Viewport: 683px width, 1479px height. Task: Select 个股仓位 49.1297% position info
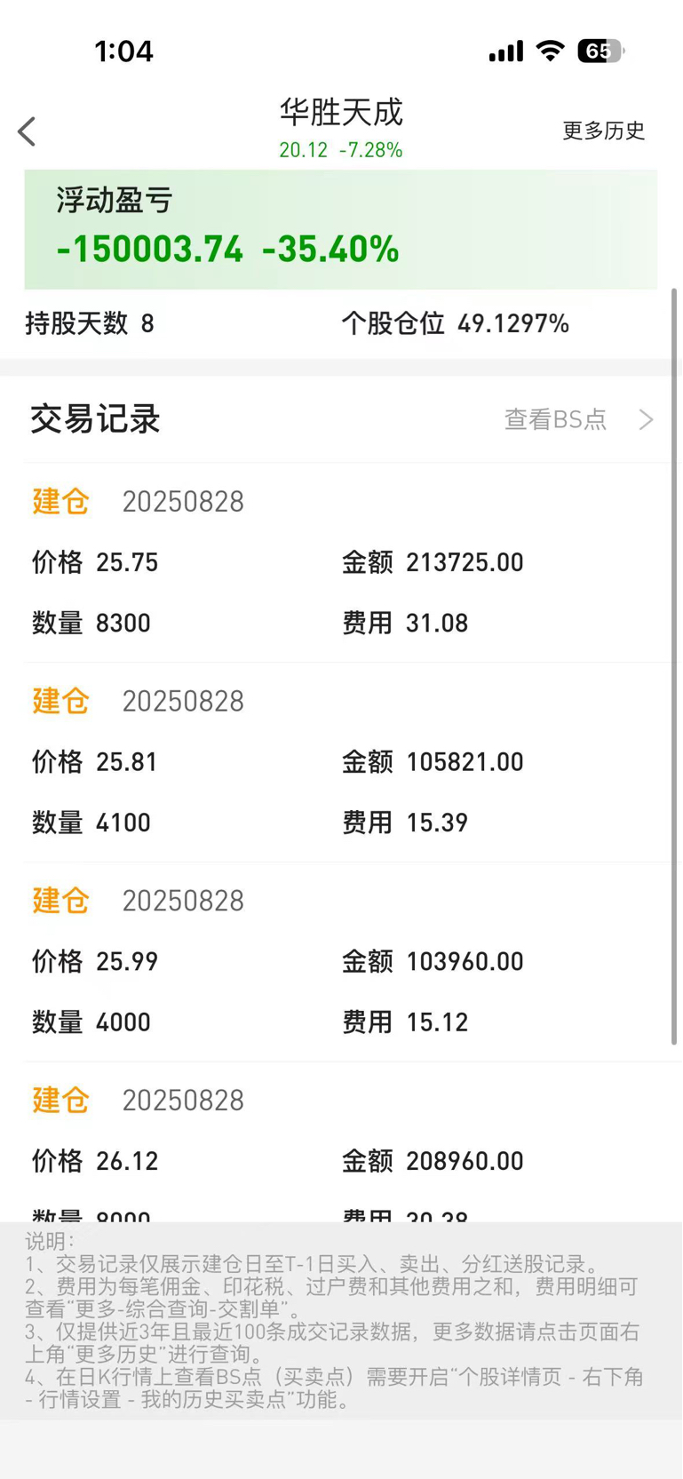[456, 323]
